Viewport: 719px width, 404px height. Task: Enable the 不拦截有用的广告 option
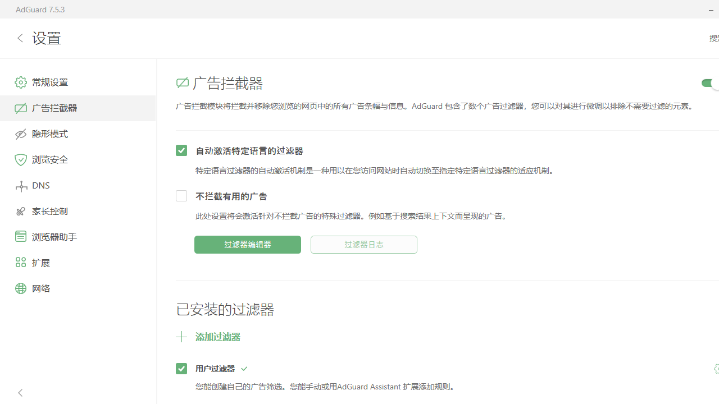click(181, 196)
